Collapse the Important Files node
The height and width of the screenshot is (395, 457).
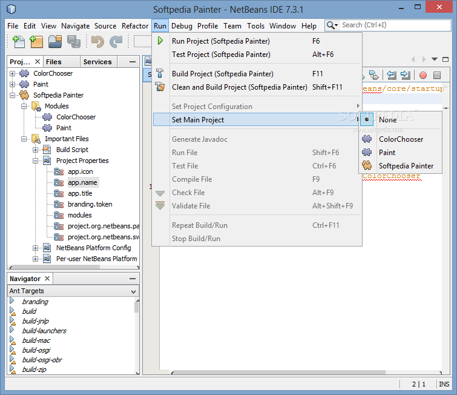point(24,139)
